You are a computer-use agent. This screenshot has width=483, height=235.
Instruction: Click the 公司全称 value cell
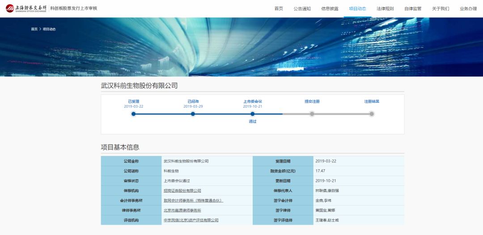tap(207, 161)
